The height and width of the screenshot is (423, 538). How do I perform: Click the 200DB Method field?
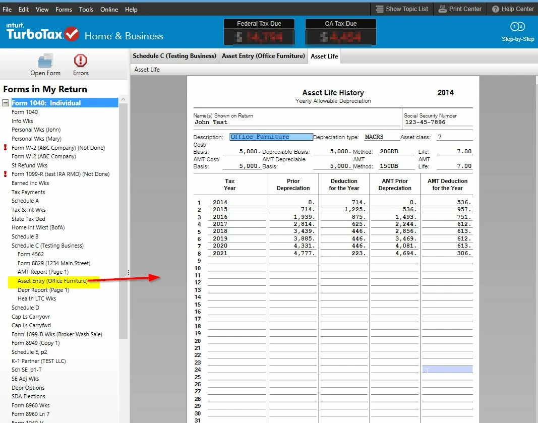396,151
